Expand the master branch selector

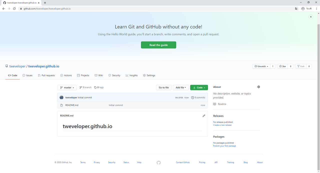coord(67,88)
